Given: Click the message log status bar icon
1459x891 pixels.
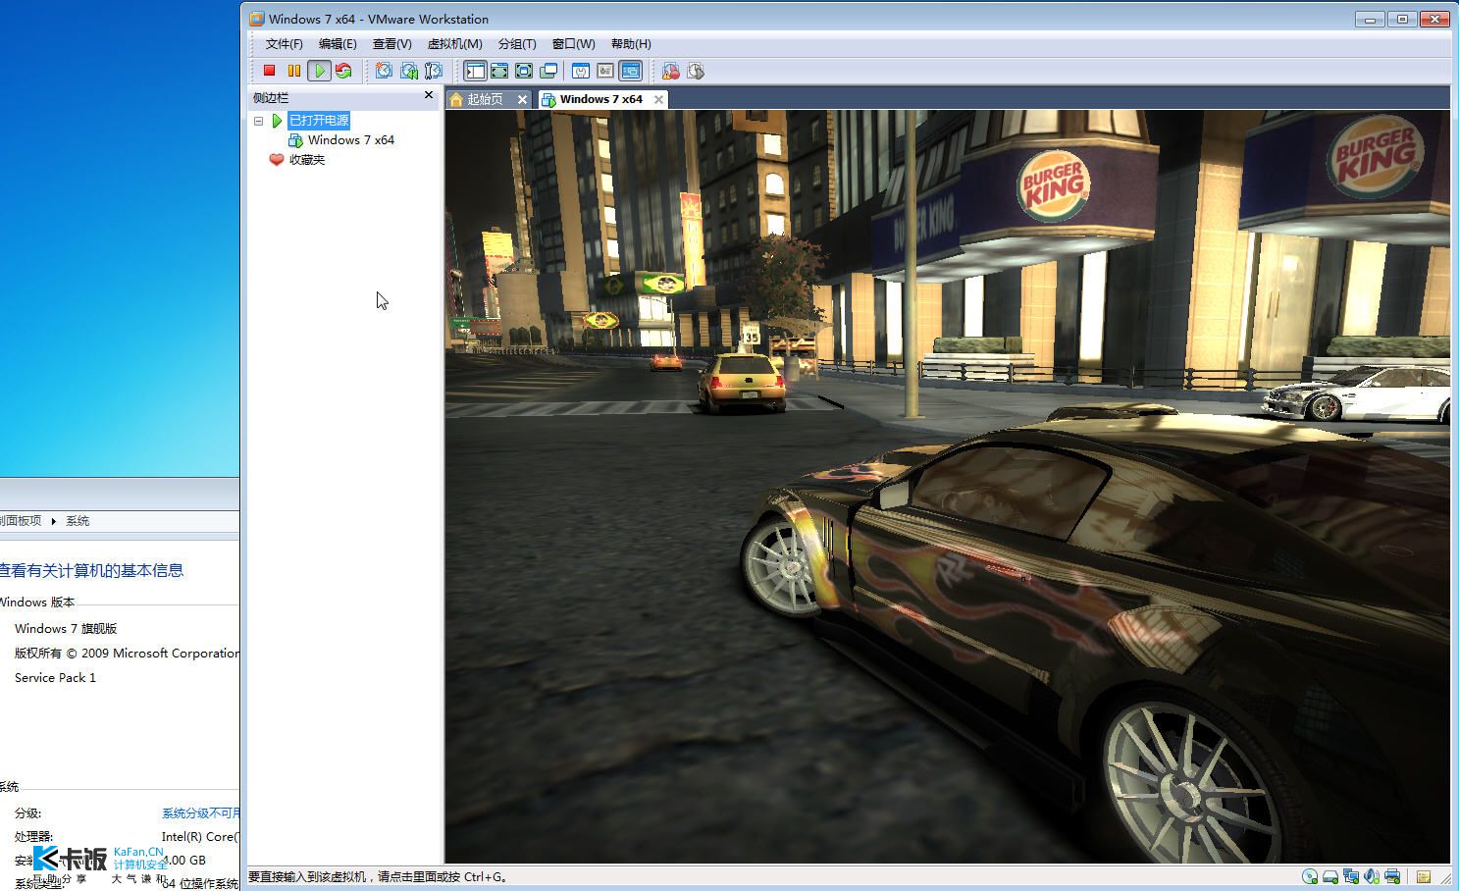Looking at the screenshot, I should [x=1423, y=877].
